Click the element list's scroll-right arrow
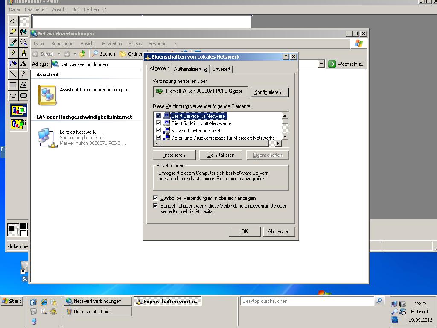This screenshot has height=328, width=437. (x=278, y=143)
